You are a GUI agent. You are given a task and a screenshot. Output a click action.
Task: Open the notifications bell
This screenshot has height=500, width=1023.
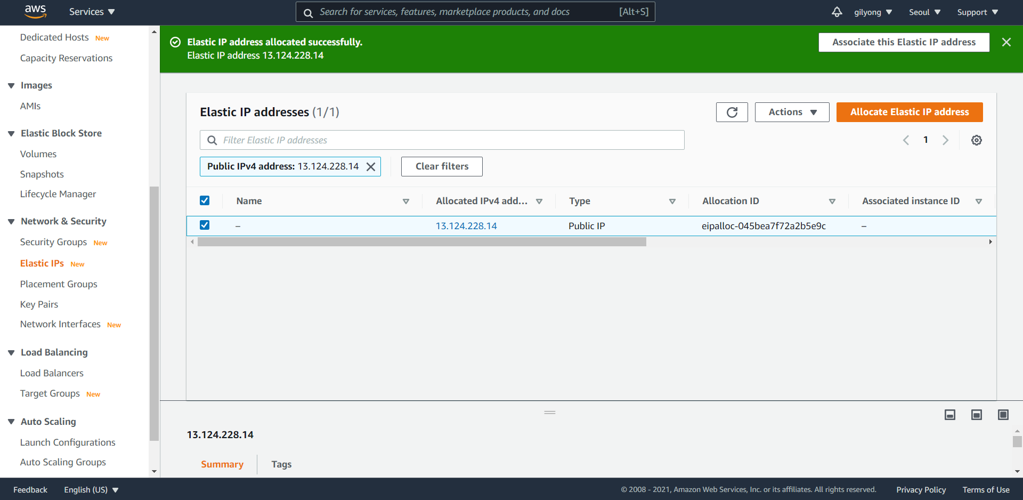837,12
